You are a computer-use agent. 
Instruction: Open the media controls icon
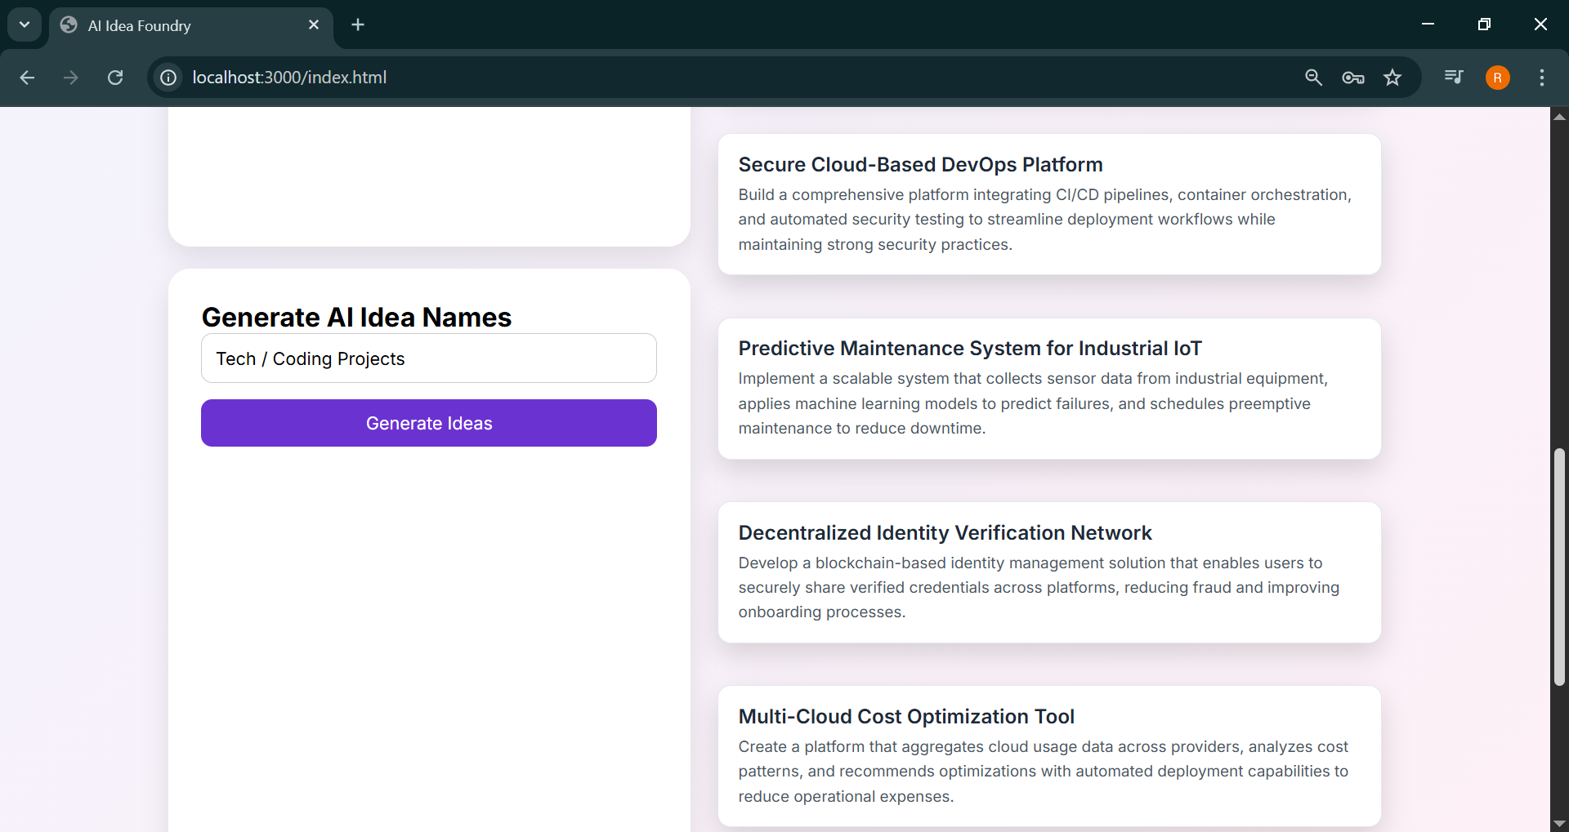[x=1454, y=78]
